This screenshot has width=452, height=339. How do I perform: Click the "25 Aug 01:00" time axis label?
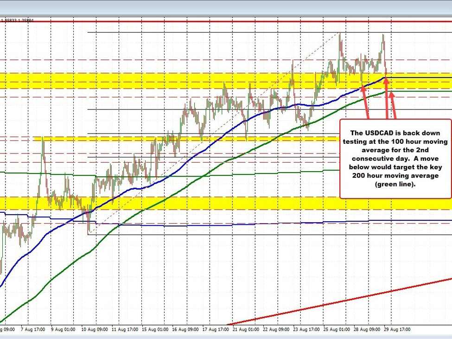point(337,329)
